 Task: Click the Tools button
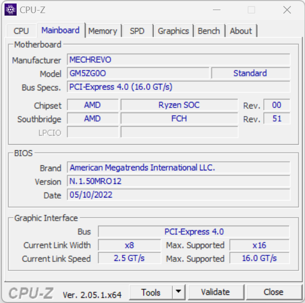(x=151, y=292)
